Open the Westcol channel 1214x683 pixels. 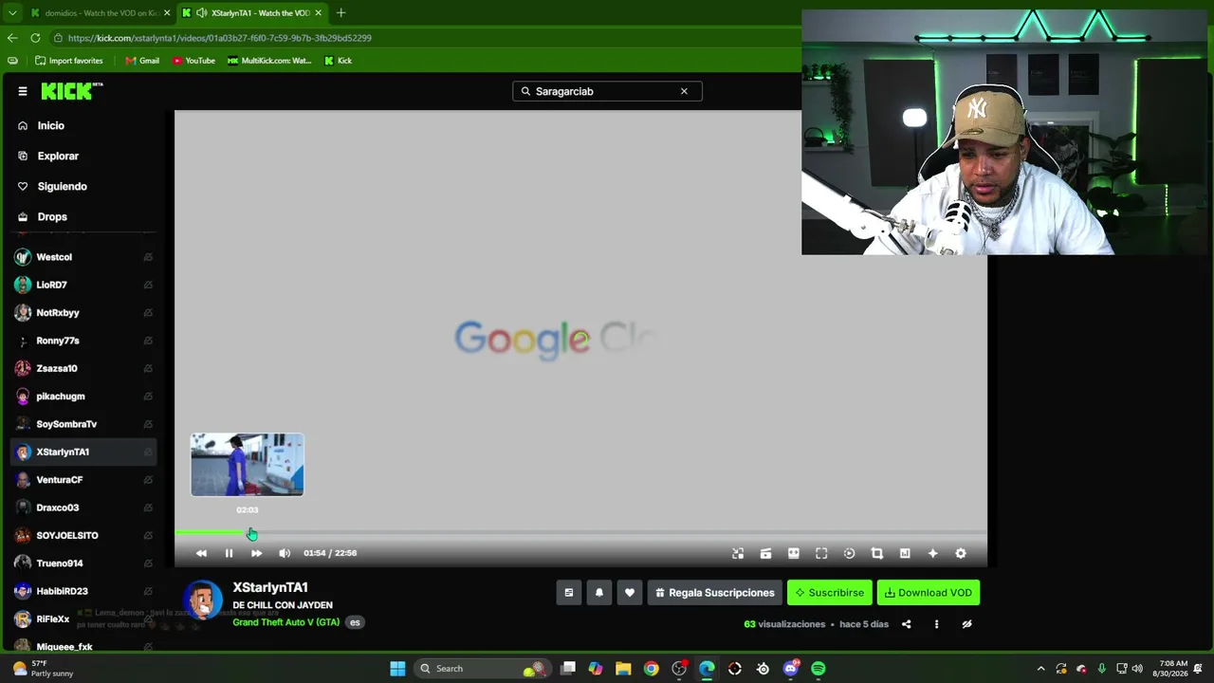tap(83, 257)
